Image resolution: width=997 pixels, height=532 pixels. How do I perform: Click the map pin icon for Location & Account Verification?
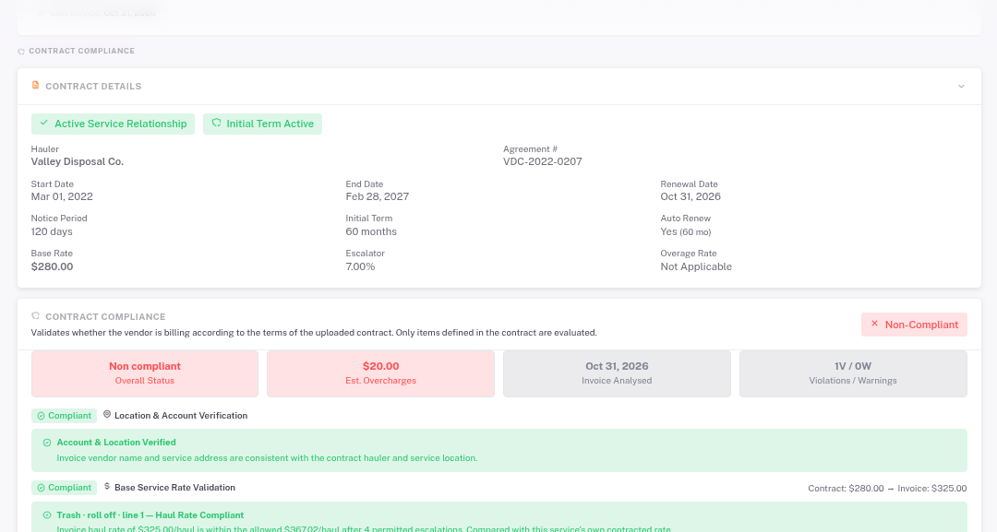pos(107,415)
